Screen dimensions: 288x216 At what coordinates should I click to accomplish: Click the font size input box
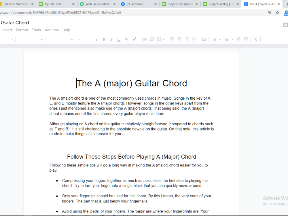coord(88,39)
